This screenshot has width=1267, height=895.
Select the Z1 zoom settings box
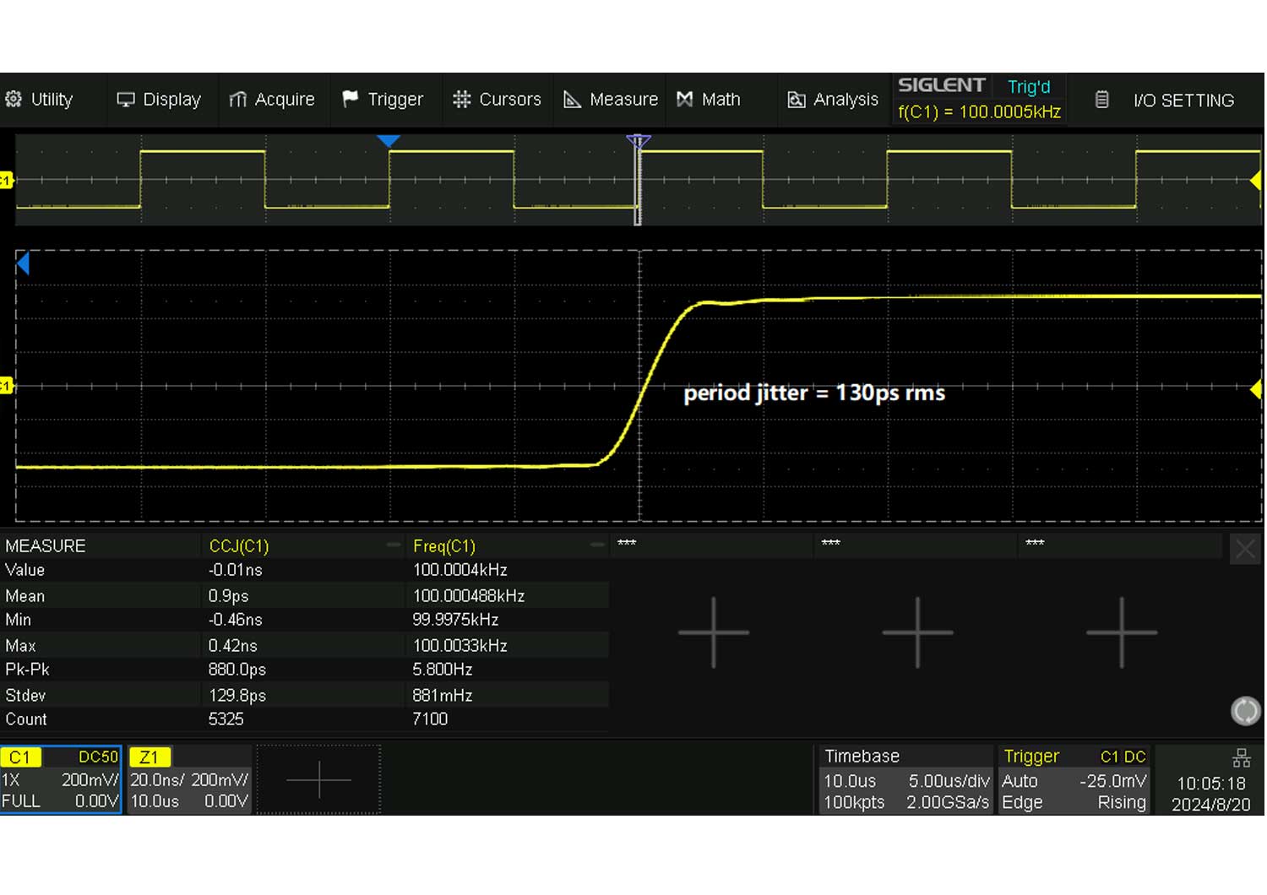pos(189,779)
